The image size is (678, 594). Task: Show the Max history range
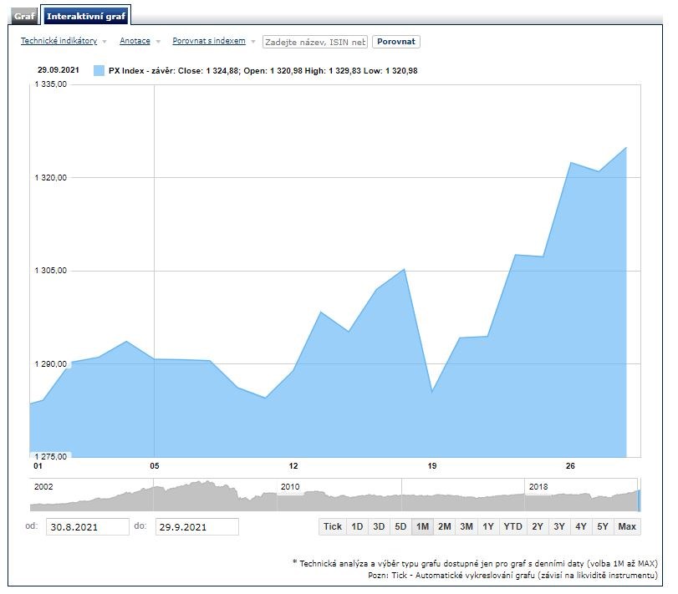coord(627,526)
